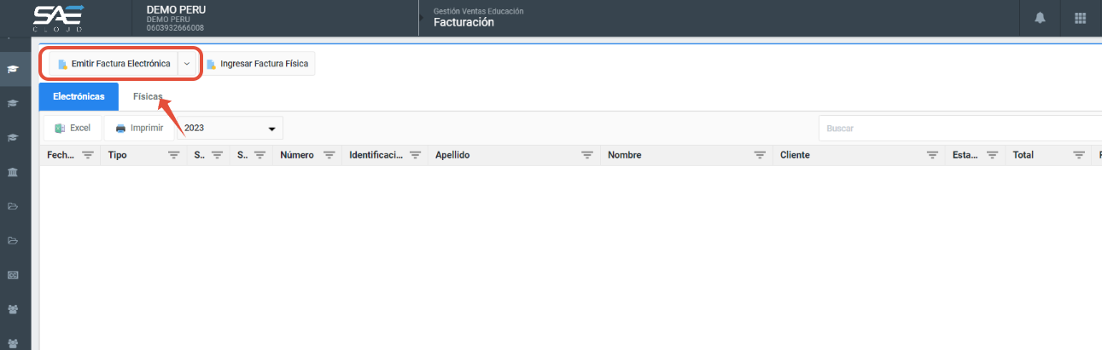Expand the Emitir Factura Electrónica arrow
Viewport: 1102px width, 350px height.
(x=187, y=64)
